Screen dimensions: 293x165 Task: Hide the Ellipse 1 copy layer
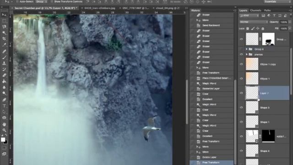[x=241, y=64]
